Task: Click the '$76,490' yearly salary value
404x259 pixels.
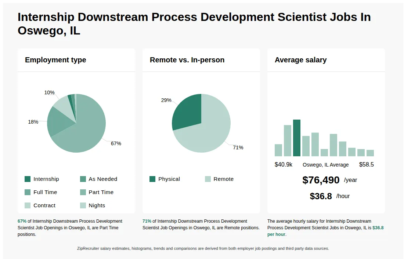Action: (321, 180)
